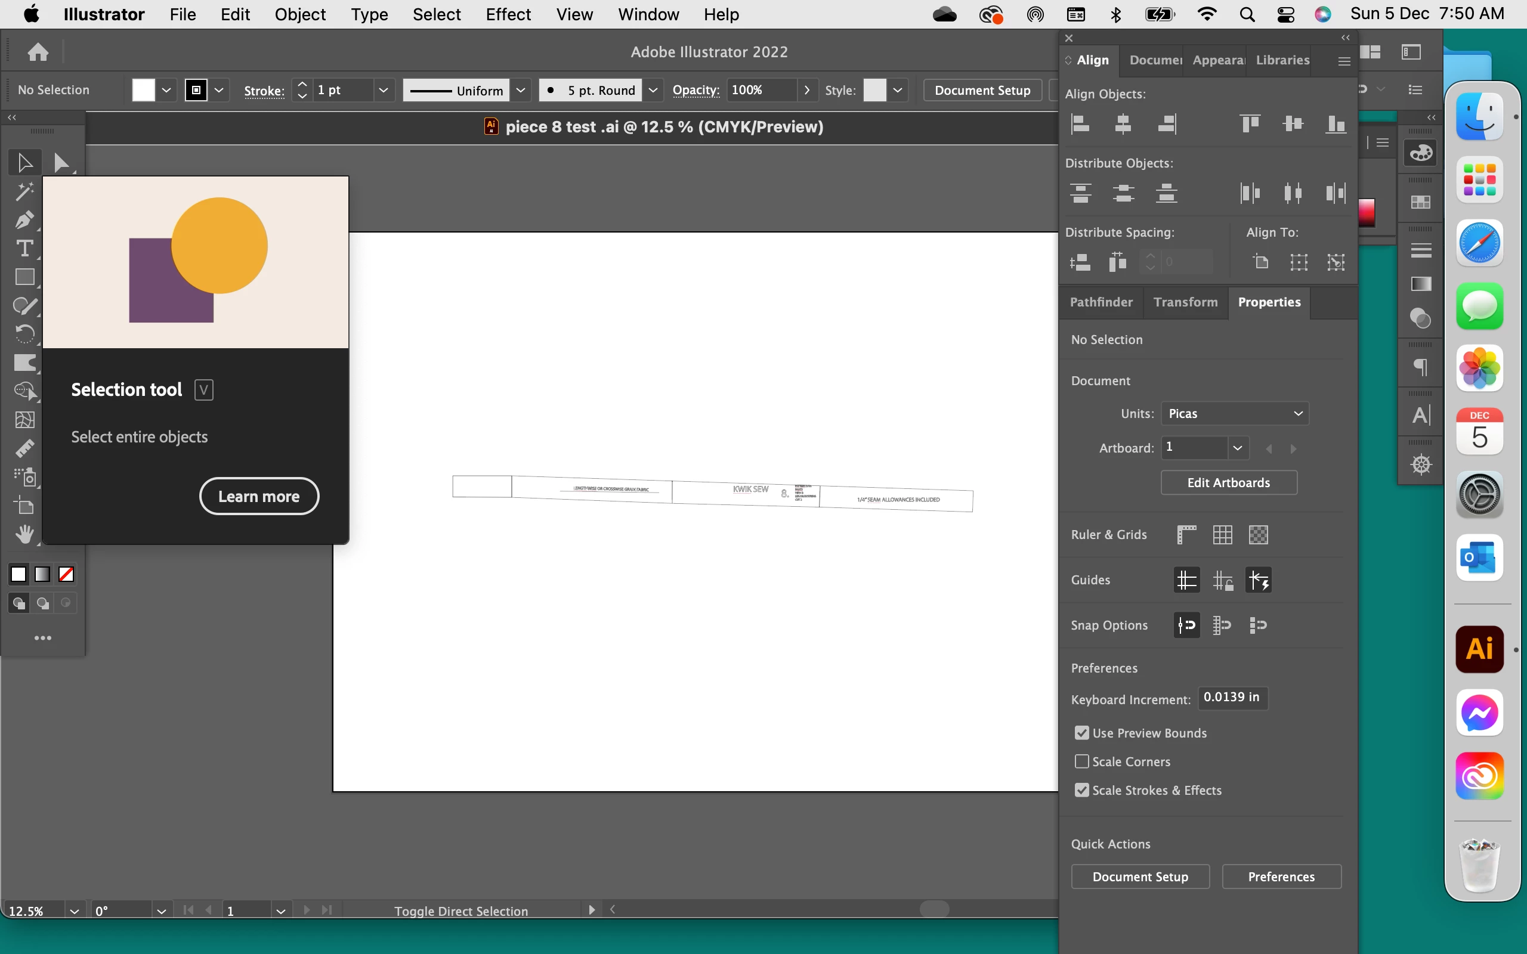1527x954 pixels.
Task: Expand the Uniform stroke profile dropdown
Action: click(521, 90)
